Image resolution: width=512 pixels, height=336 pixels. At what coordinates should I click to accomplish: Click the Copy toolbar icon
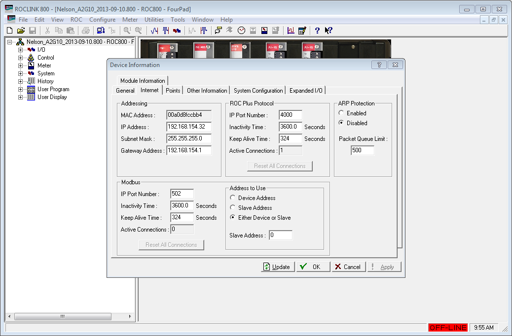click(59, 31)
